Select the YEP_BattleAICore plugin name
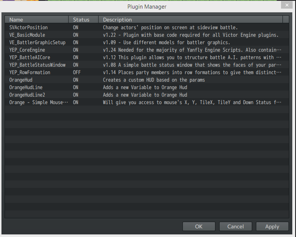Screen dimensions: 296x237 [x=30, y=58]
